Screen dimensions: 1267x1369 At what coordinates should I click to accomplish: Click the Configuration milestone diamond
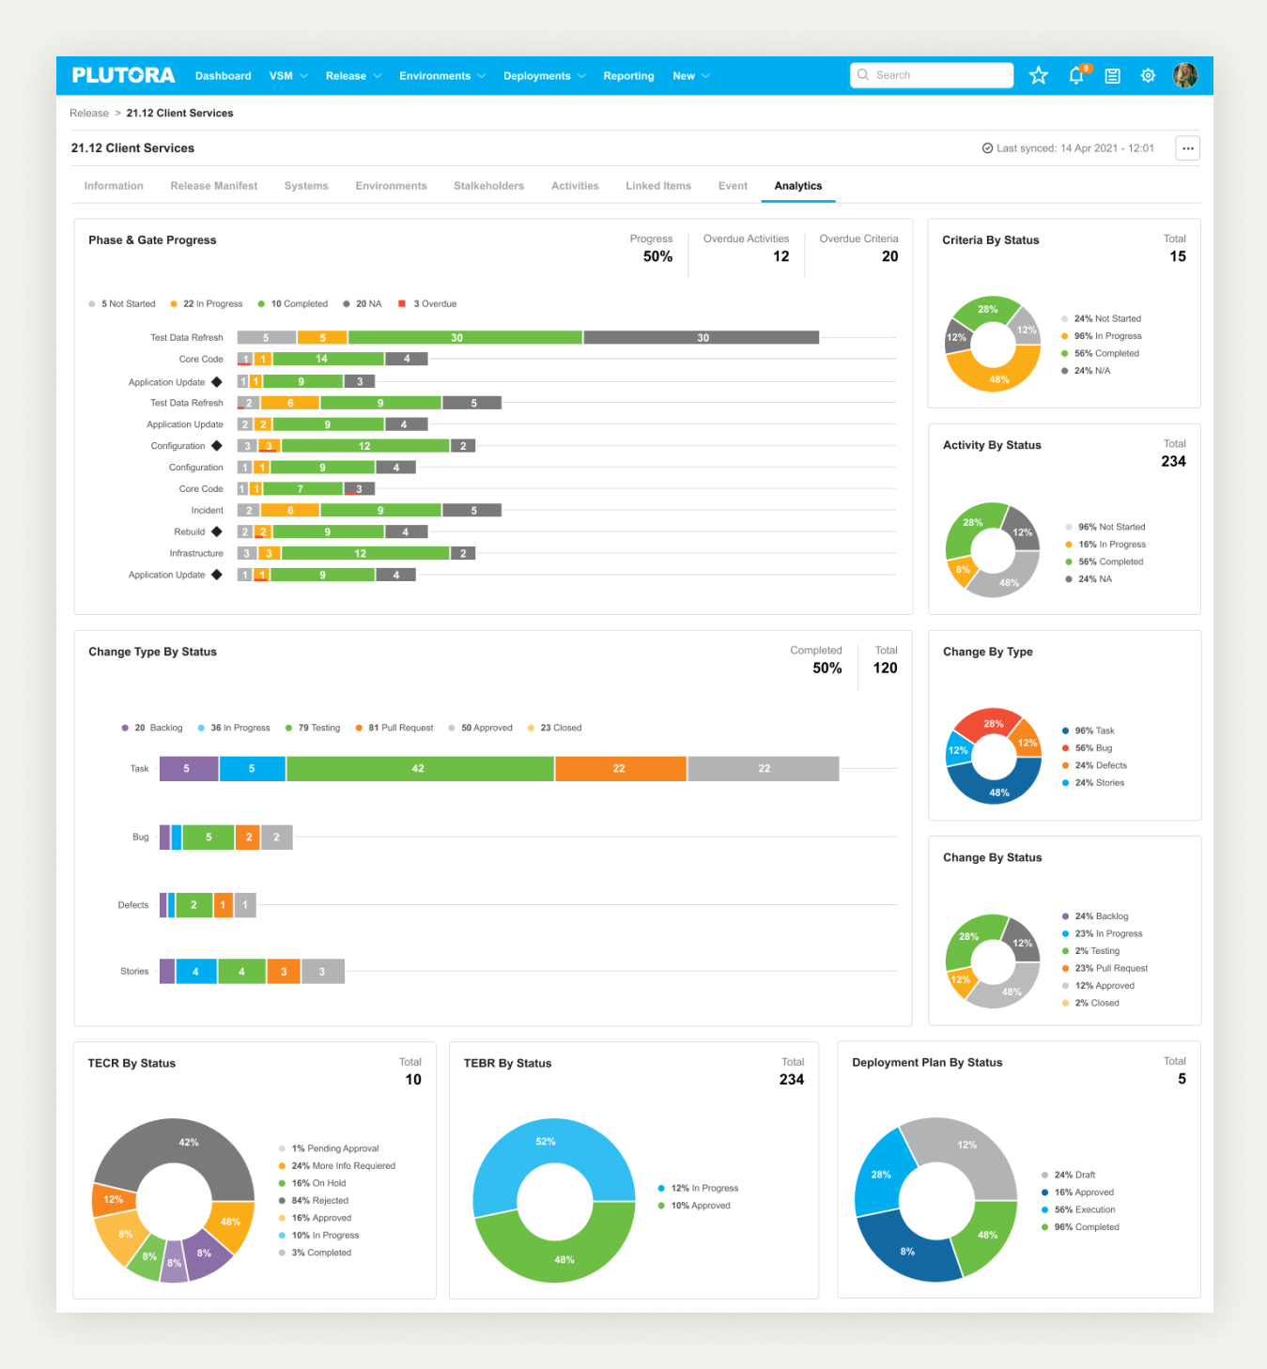pyautogui.click(x=217, y=446)
